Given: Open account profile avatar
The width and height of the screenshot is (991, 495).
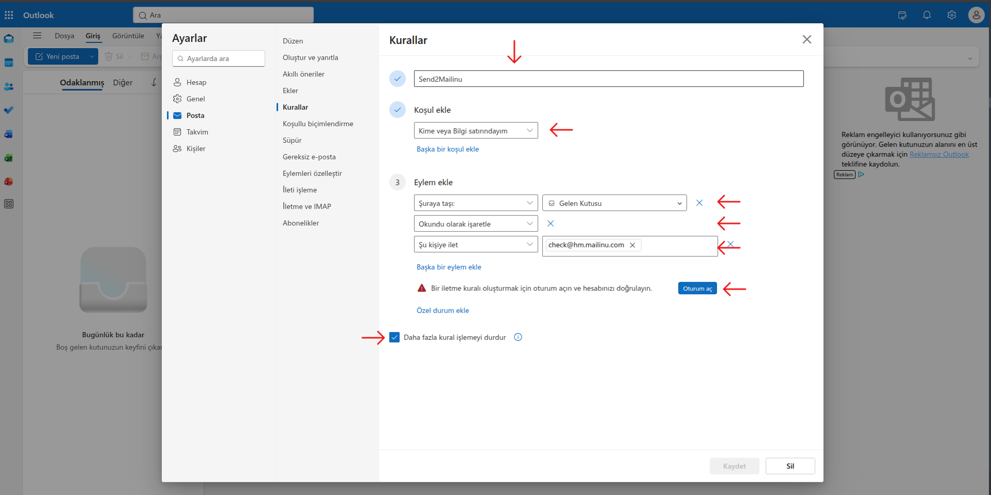Looking at the screenshot, I should pyautogui.click(x=976, y=15).
